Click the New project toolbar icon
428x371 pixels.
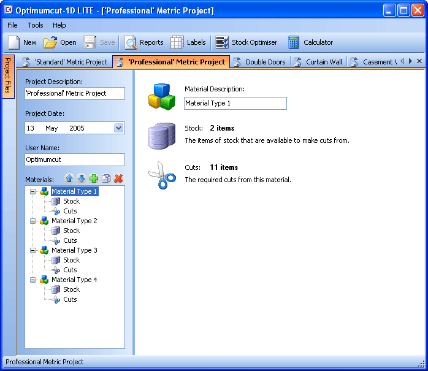pos(14,42)
